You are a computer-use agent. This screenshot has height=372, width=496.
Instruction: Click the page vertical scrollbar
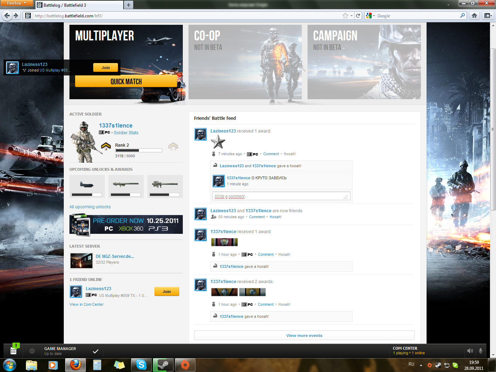click(x=493, y=129)
